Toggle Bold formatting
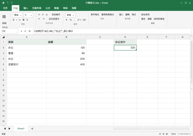The image size is (193, 136). (14, 20)
